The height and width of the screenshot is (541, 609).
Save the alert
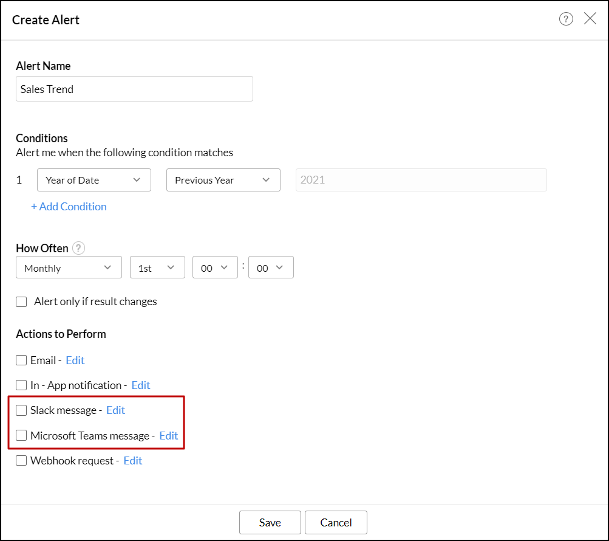click(270, 523)
